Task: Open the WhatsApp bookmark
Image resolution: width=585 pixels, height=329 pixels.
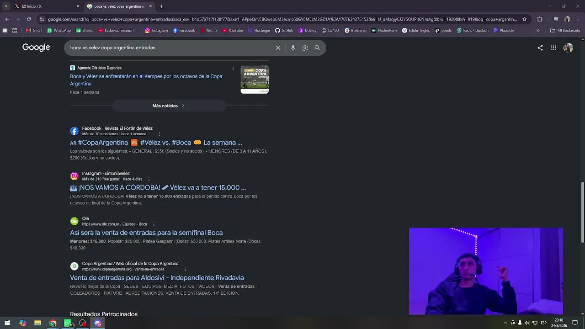Action: click(x=59, y=31)
